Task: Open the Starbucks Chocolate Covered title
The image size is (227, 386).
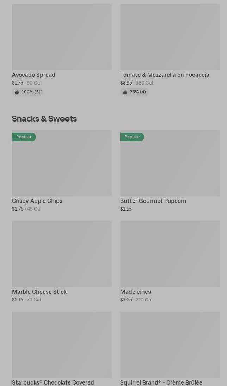Action: coord(53,382)
